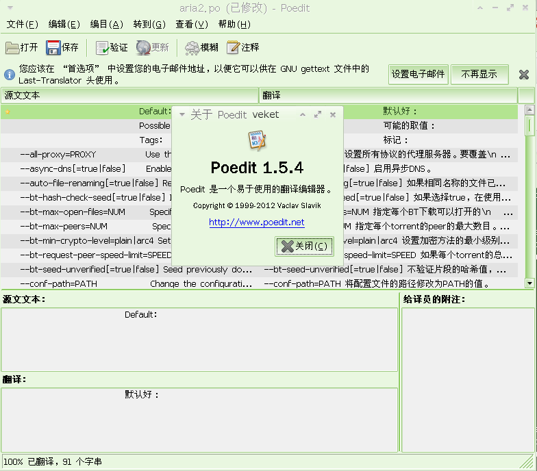The height and width of the screenshot is (471, 537).
Task: Open main window menu arrow in title bar
Action: [x=10, y=8]
